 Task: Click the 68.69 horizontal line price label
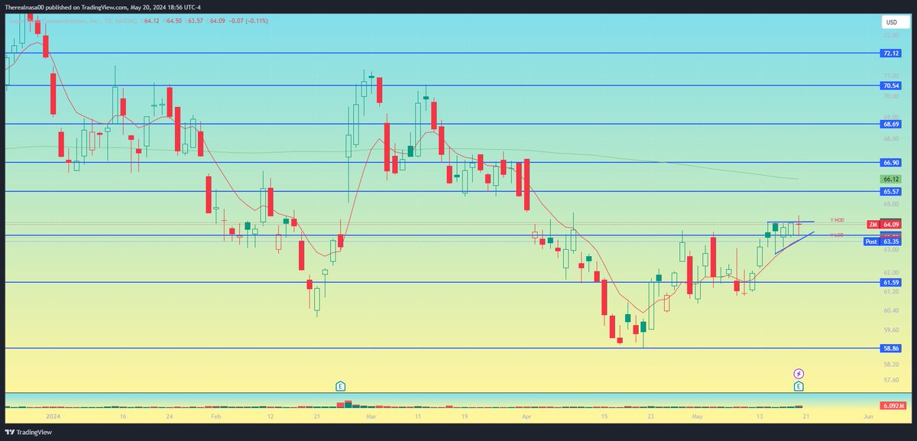pyautogui.click(x=890, y=123)
